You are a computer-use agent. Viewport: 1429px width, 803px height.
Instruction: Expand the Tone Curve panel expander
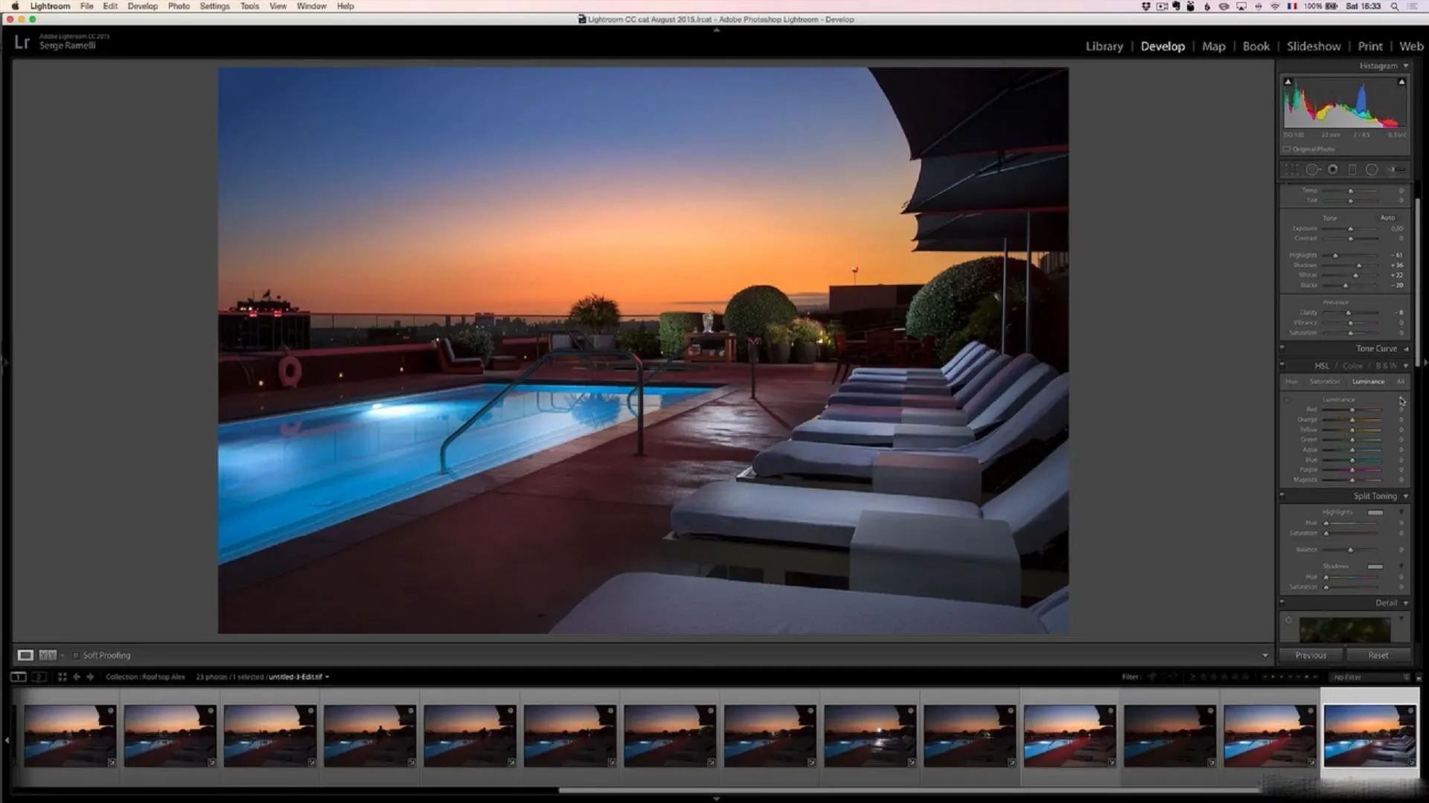tap(1407, 348)
